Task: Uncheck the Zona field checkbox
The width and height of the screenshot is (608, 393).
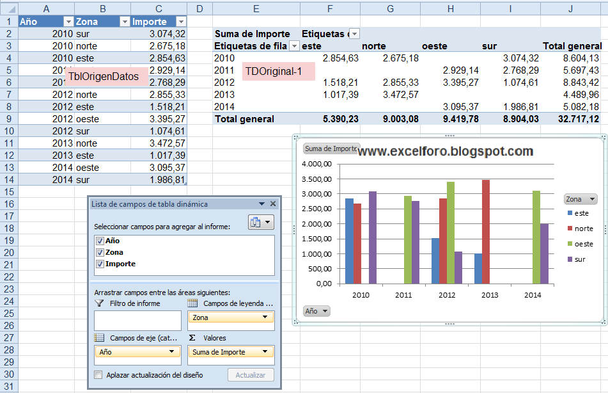Action: tap(100, 252)
